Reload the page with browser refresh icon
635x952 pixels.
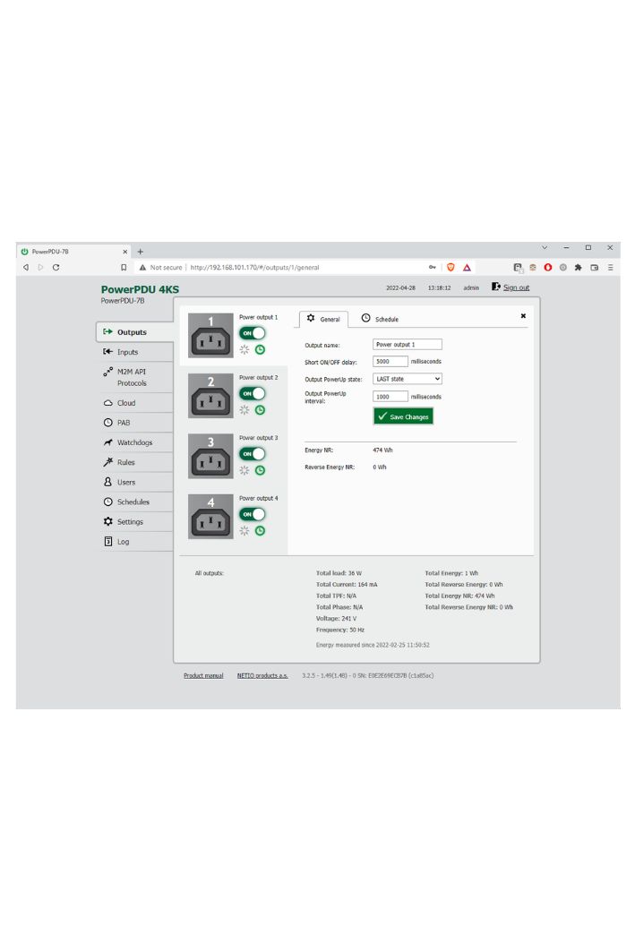(x=56, y=267)
